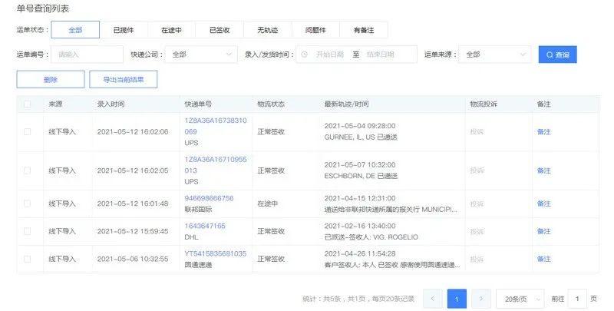Click 投诉 for the GURNEE, IL row
The height and width of the screenshot is (311, 614).
point(477,131)
